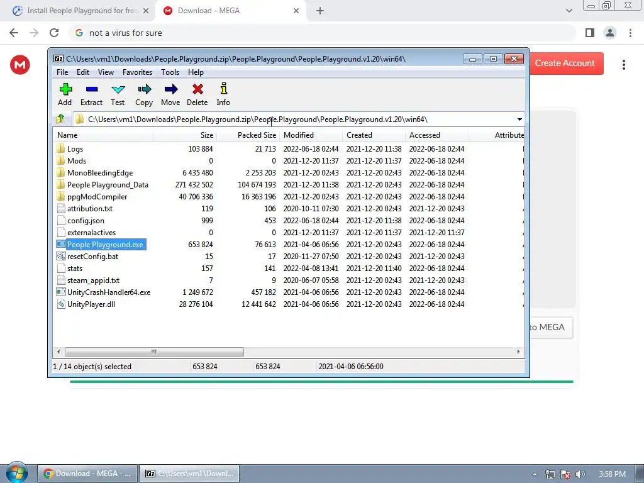Sort by the Created column header
Screen dimensions: 644x483
tap(374, 135)
